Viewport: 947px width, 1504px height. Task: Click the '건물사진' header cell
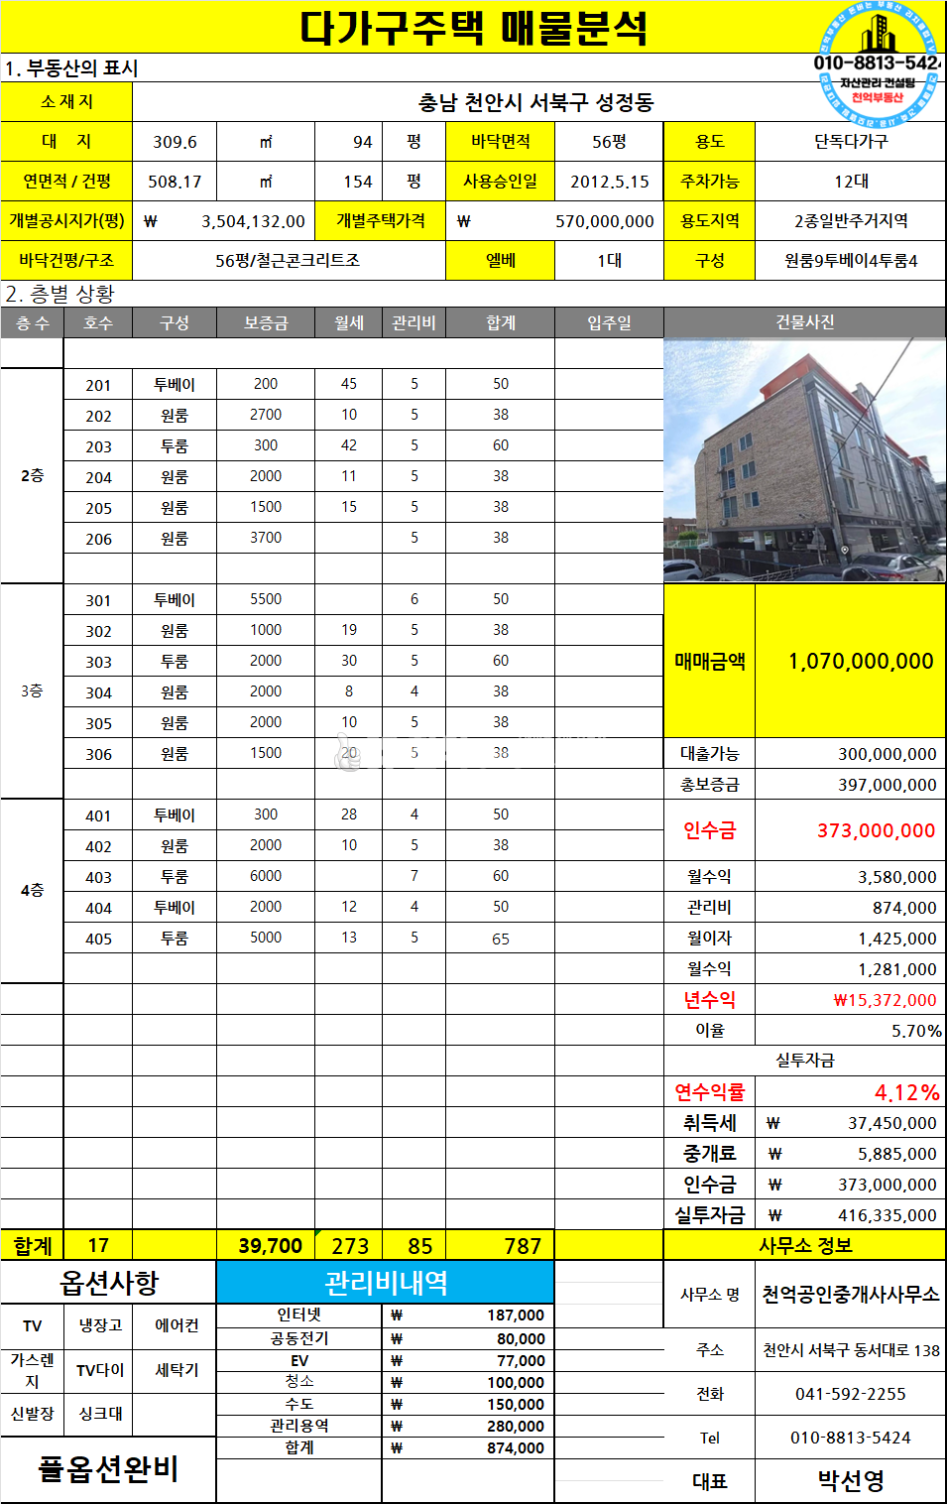[x=804, y=322]
